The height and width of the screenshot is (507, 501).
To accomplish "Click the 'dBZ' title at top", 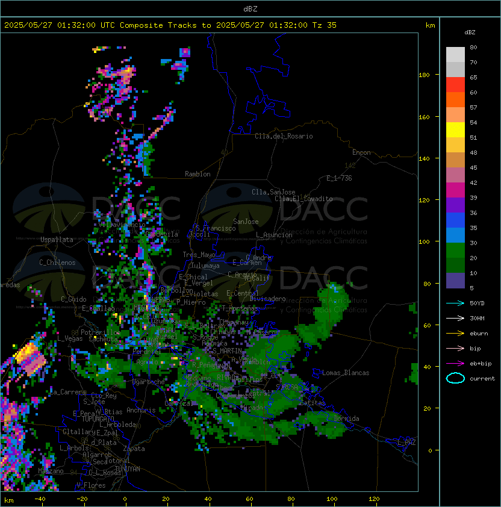I will click(x=250, y=8).
